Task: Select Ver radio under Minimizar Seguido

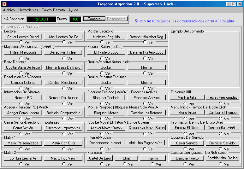Action: (x=102, y=42)
